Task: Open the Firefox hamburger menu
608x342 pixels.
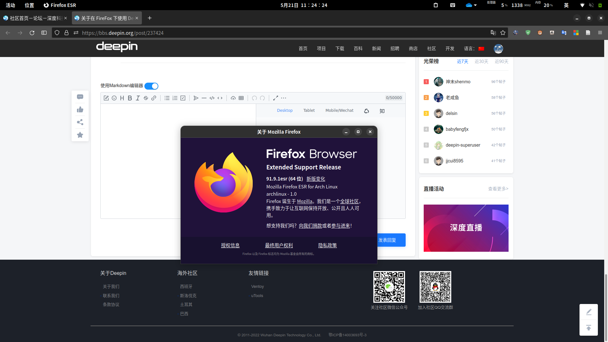Action: (x=600, y=33)
